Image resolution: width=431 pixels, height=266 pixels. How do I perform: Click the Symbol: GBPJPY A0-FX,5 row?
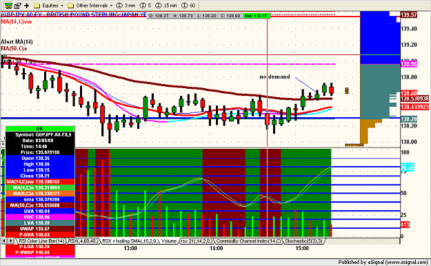[40, 134]
